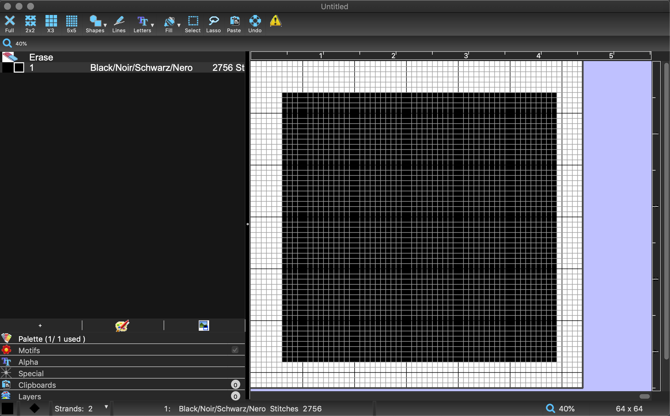This screenshot has height=416, width=670.
Task: Open the paint palette editor icon
Action: click(122, 326)
